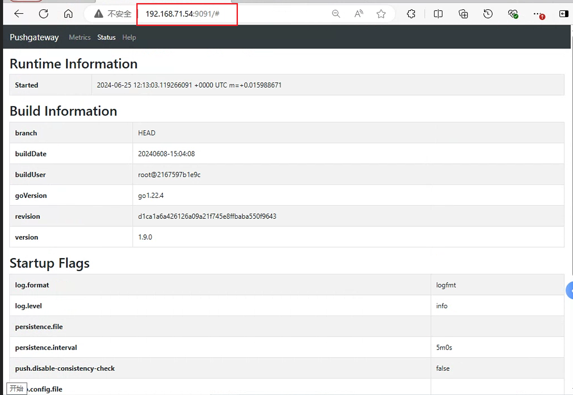Open the browser history icon
This screenshot has width=573, height=395.
pyautogui.click(x=488, y=14)
